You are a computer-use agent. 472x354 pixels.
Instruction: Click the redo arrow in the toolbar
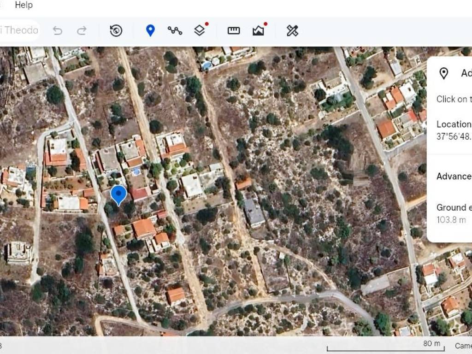coord(82,30)
